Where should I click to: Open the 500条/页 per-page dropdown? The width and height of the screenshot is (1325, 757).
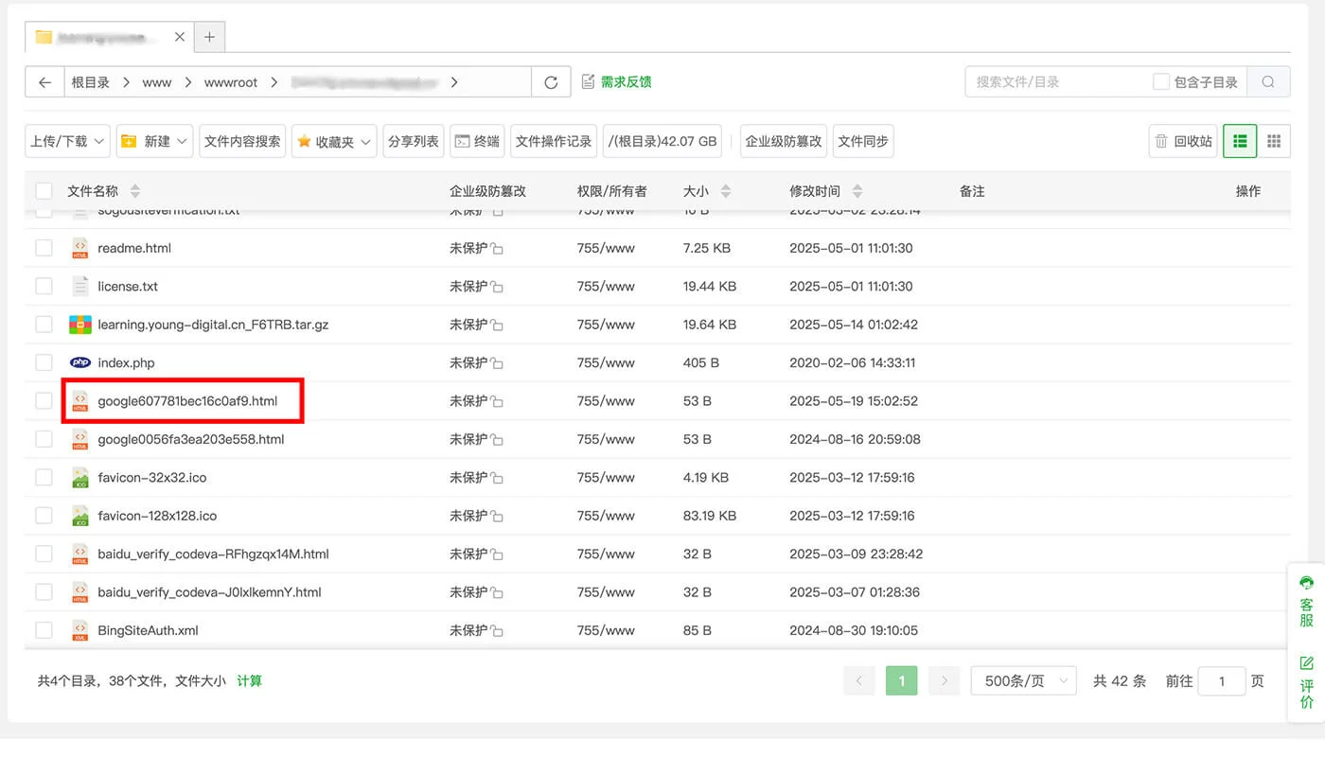[1022, 679]
